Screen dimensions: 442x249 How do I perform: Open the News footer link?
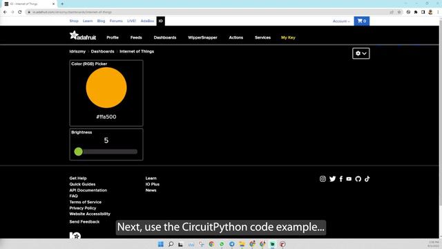(151, 190)
